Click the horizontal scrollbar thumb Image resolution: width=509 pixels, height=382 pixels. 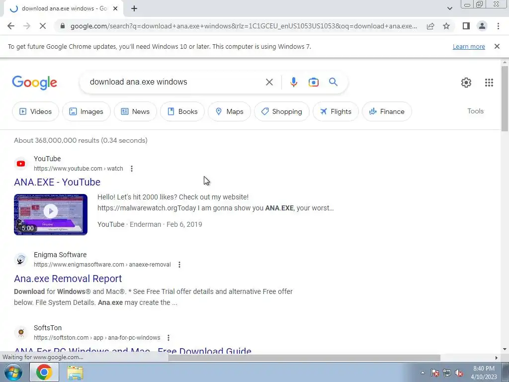[x=304, y=358]
